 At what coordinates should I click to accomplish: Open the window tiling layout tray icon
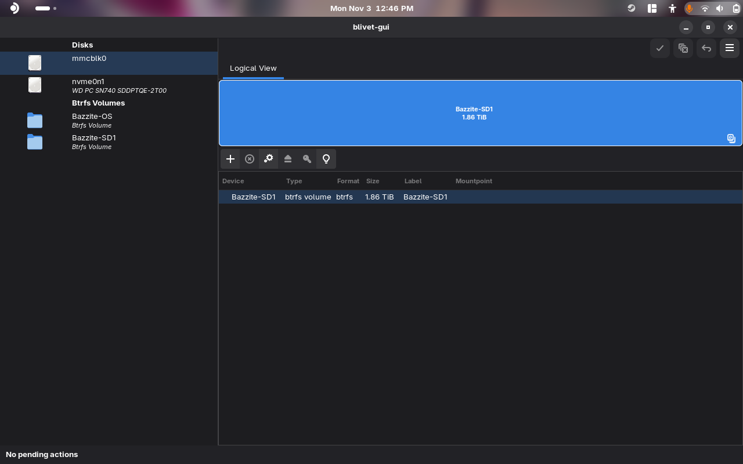[x=652, y=8]
